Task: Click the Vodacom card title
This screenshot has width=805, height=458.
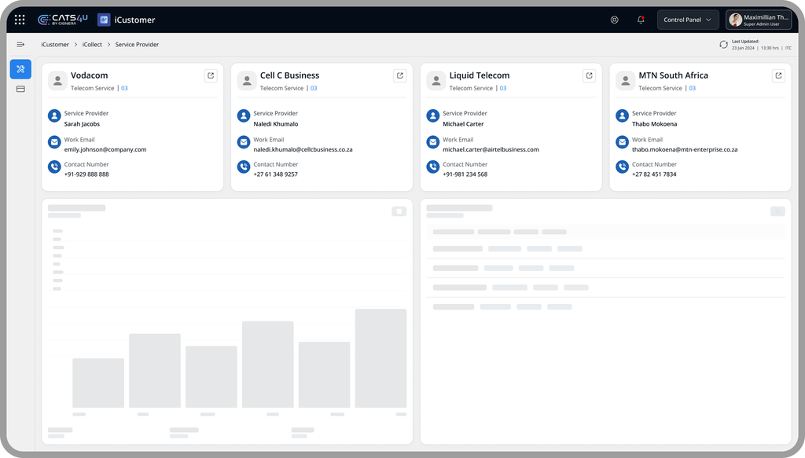Action: (x=90, y=75)
